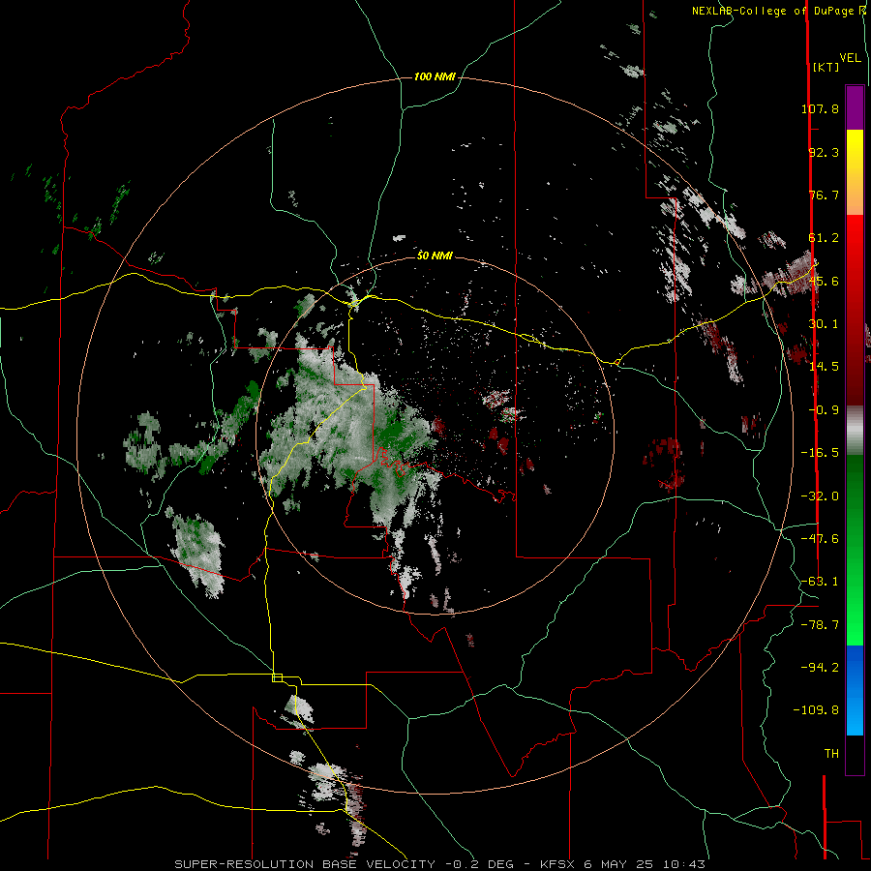
Task: Click the -47.6 velocity scale value
Action: click(820, 539)
